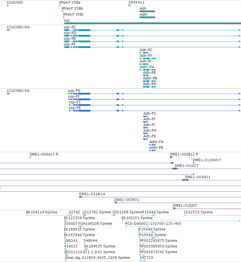Select the Adh-RF transcript

pos(148,58)
